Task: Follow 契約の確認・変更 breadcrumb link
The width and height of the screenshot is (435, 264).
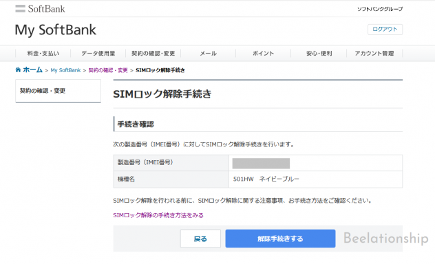Action: point(108,70)
